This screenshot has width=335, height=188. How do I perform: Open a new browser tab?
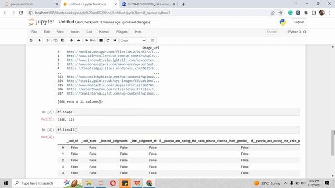(183, 4)
